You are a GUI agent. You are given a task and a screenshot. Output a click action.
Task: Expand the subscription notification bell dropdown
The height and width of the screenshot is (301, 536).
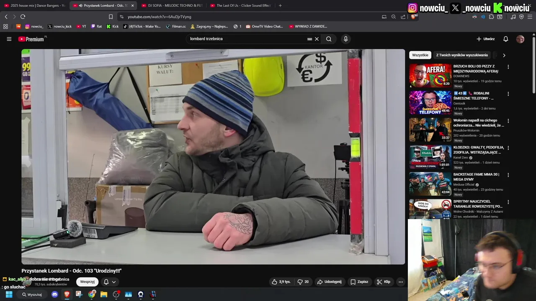[110, 282]
